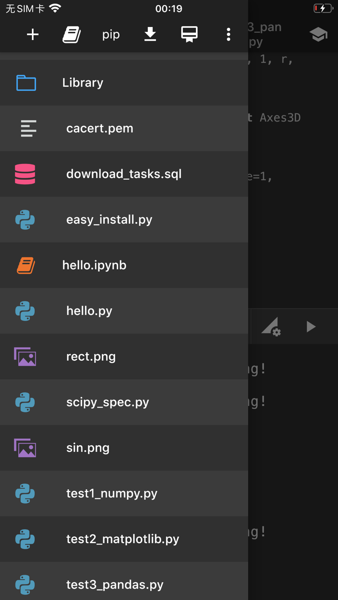Open scipy_spec.py for editing
The width and height of the screenshot is (338, 600).
[x=108, y=402]
